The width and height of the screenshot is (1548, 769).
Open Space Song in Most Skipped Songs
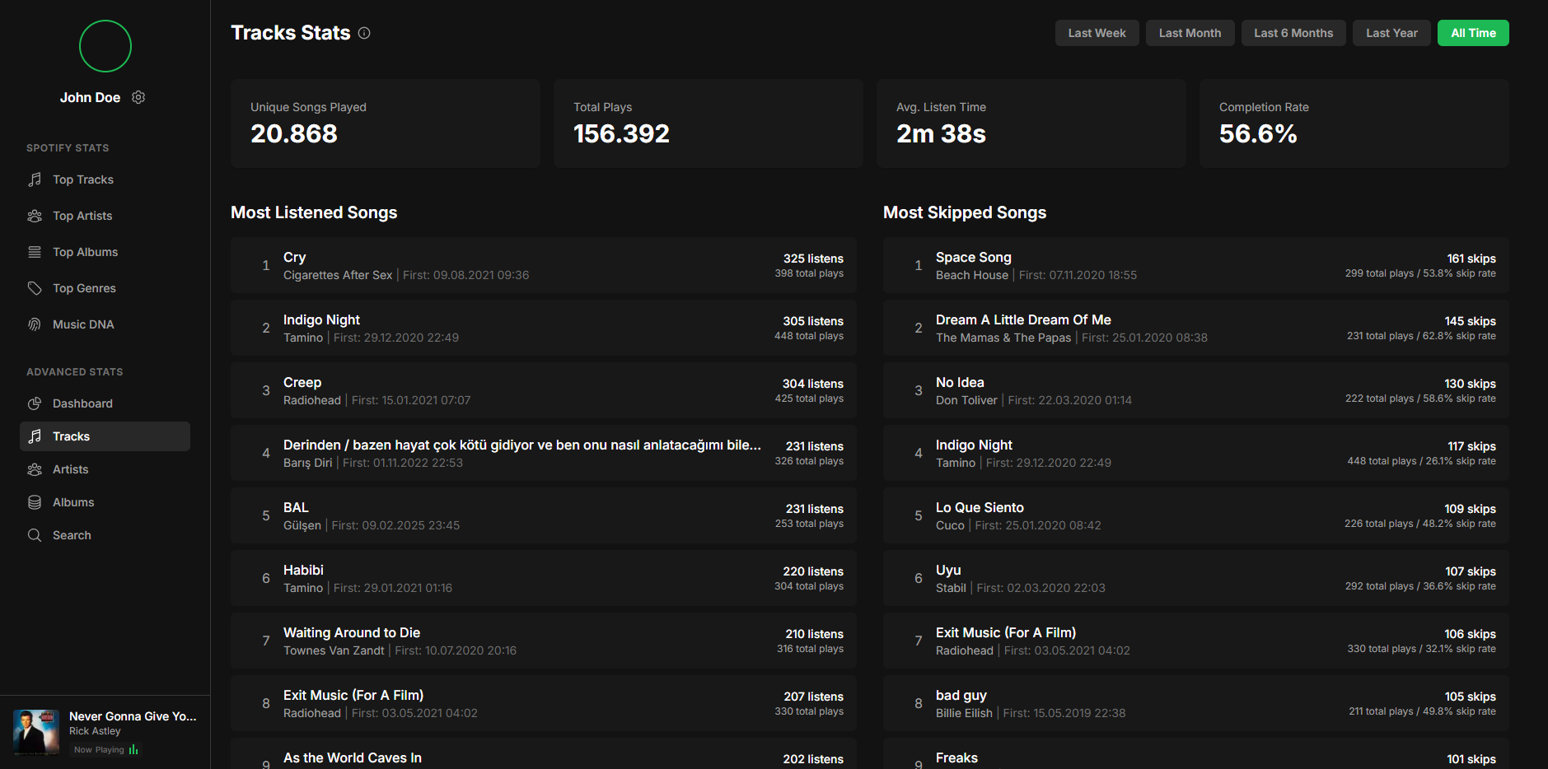tap(973, 258)
